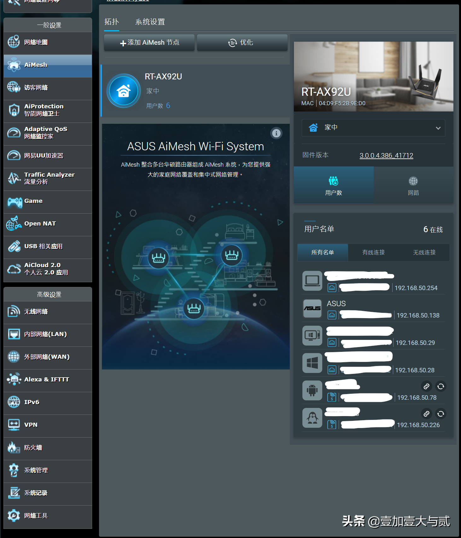This screenshot has width=461, height=538.
Task: Expand the 家中 location dropdown
Action: pyautogui.click(x=373, y=128)
